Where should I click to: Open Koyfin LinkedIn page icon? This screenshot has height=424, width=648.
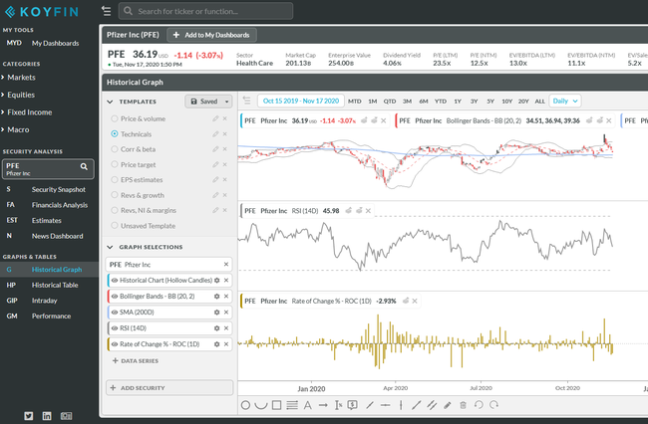click(47, 416)
